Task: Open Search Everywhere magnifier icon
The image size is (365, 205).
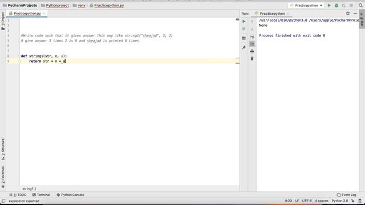Action: 360,5
